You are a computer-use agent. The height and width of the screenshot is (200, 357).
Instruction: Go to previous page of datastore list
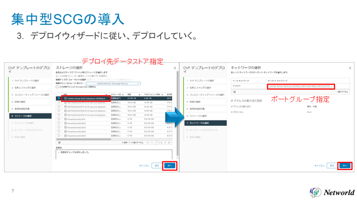(152, 143)
